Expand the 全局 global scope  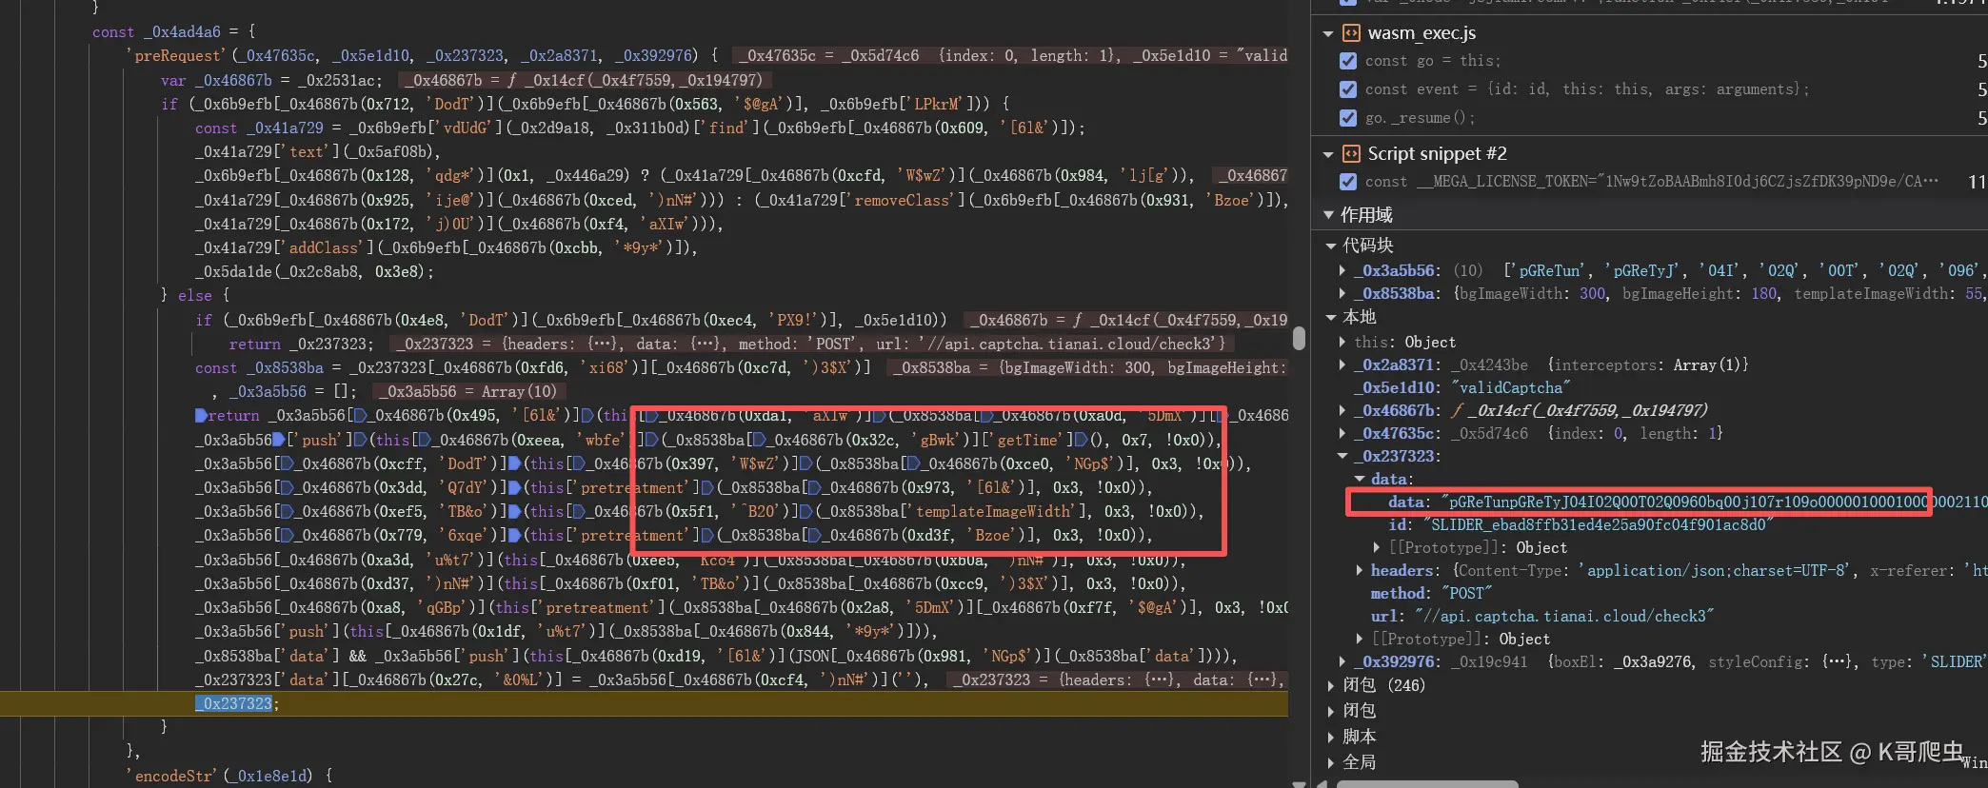point(1331,762)
